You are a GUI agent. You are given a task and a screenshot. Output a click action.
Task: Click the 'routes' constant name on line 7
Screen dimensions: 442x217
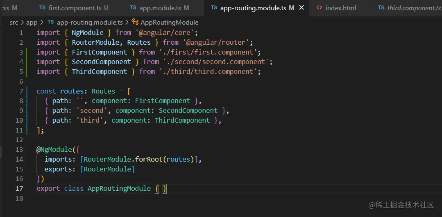[x=72, y=91]
